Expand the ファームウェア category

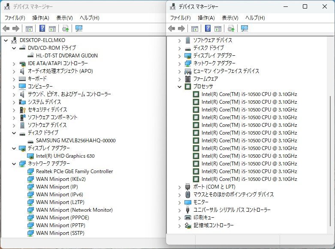click(180, 79)
